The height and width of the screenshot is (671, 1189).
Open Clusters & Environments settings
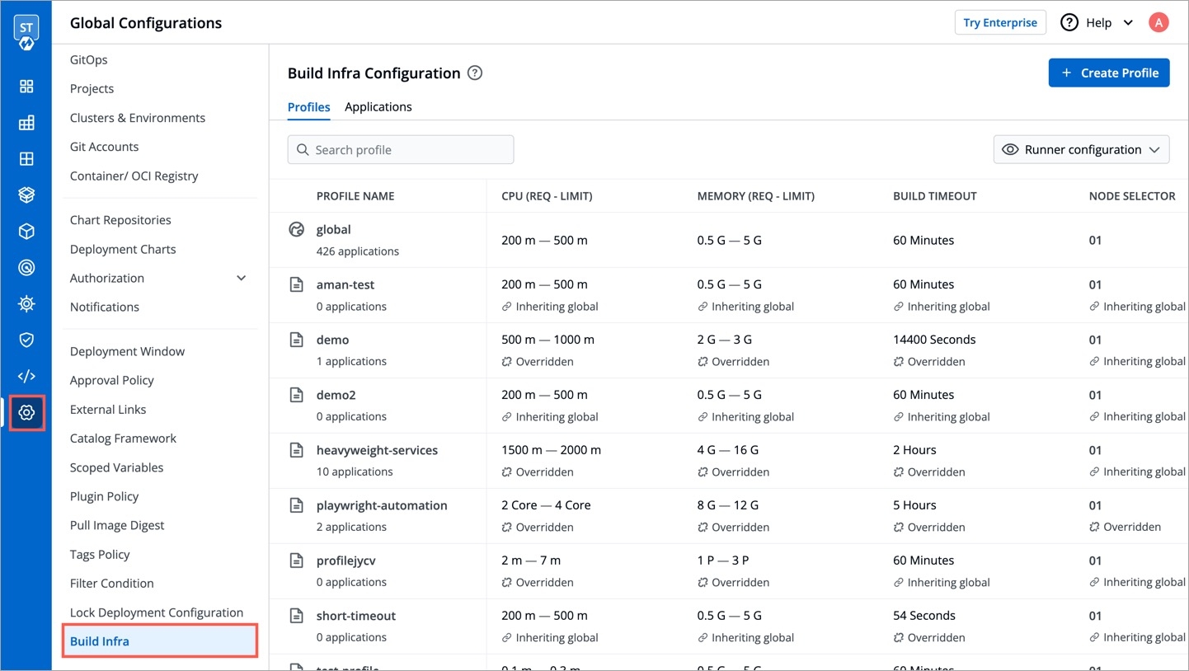(138, 118)
